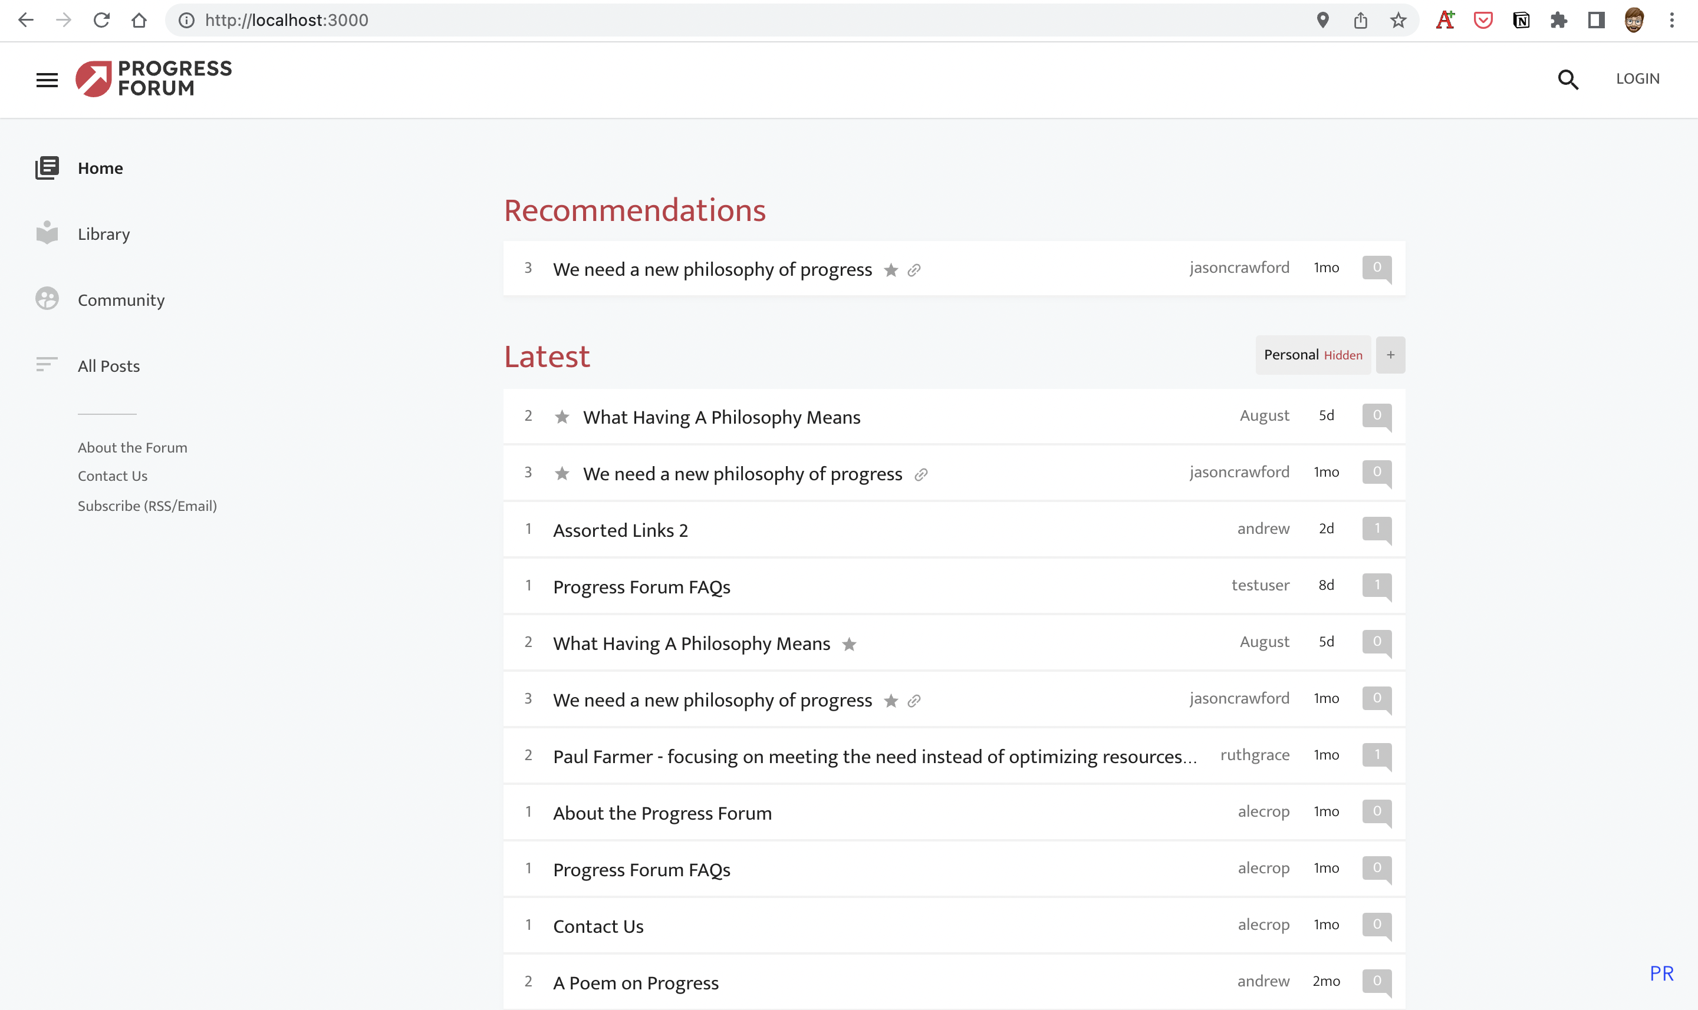This screenshot has width=1698, height=1010.
Task: Bookmark this page with the star icon
Action: [x=1398, y=21]
